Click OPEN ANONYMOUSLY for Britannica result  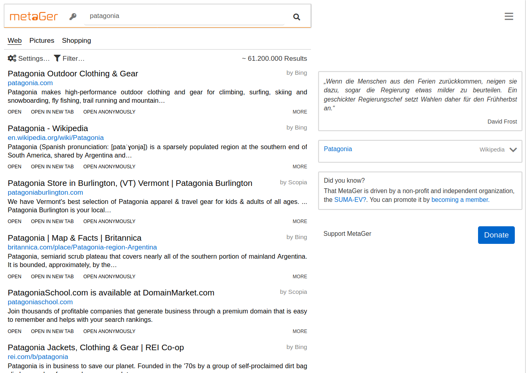point(109,277)
